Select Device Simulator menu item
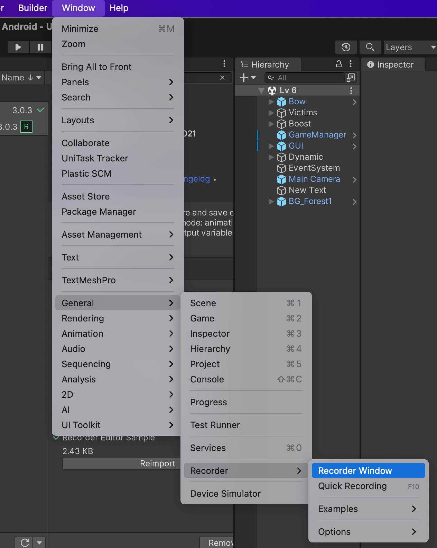 (246, 494)
